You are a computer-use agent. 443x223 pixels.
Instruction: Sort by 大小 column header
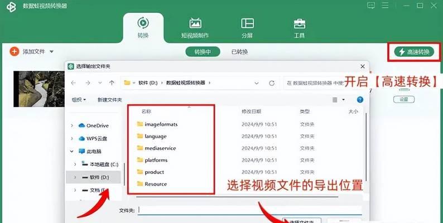pyautogui.click(x=353, y=111)
